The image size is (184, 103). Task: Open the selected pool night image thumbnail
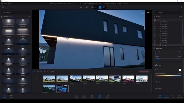point(62,88)
